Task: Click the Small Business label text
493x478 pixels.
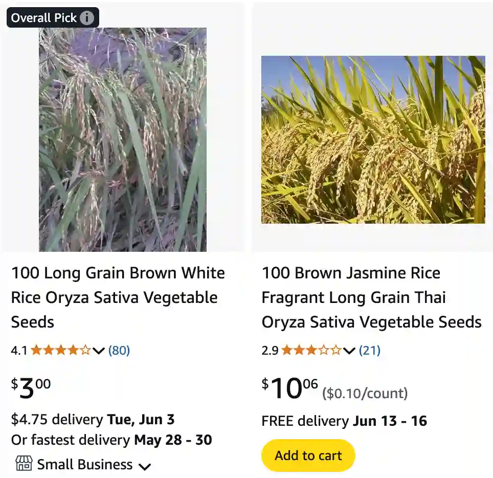Action: 85,465
